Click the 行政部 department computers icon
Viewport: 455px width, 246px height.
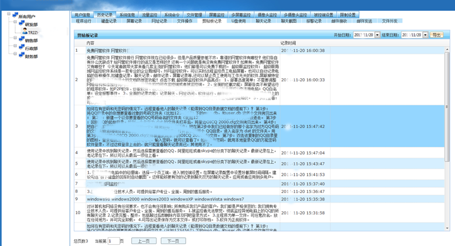(21, 47)
